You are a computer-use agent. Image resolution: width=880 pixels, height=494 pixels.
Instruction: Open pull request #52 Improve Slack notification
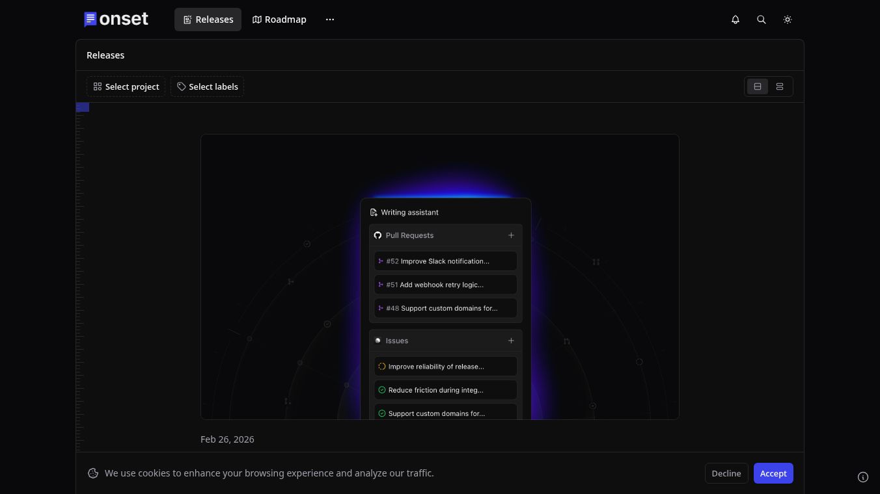point(445,261)
